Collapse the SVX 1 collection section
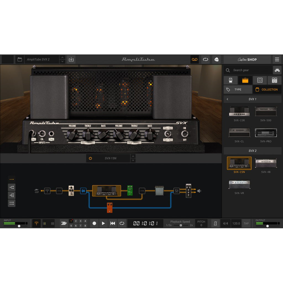The height and width of the screenshot is (283, 283). click(227, 99)
